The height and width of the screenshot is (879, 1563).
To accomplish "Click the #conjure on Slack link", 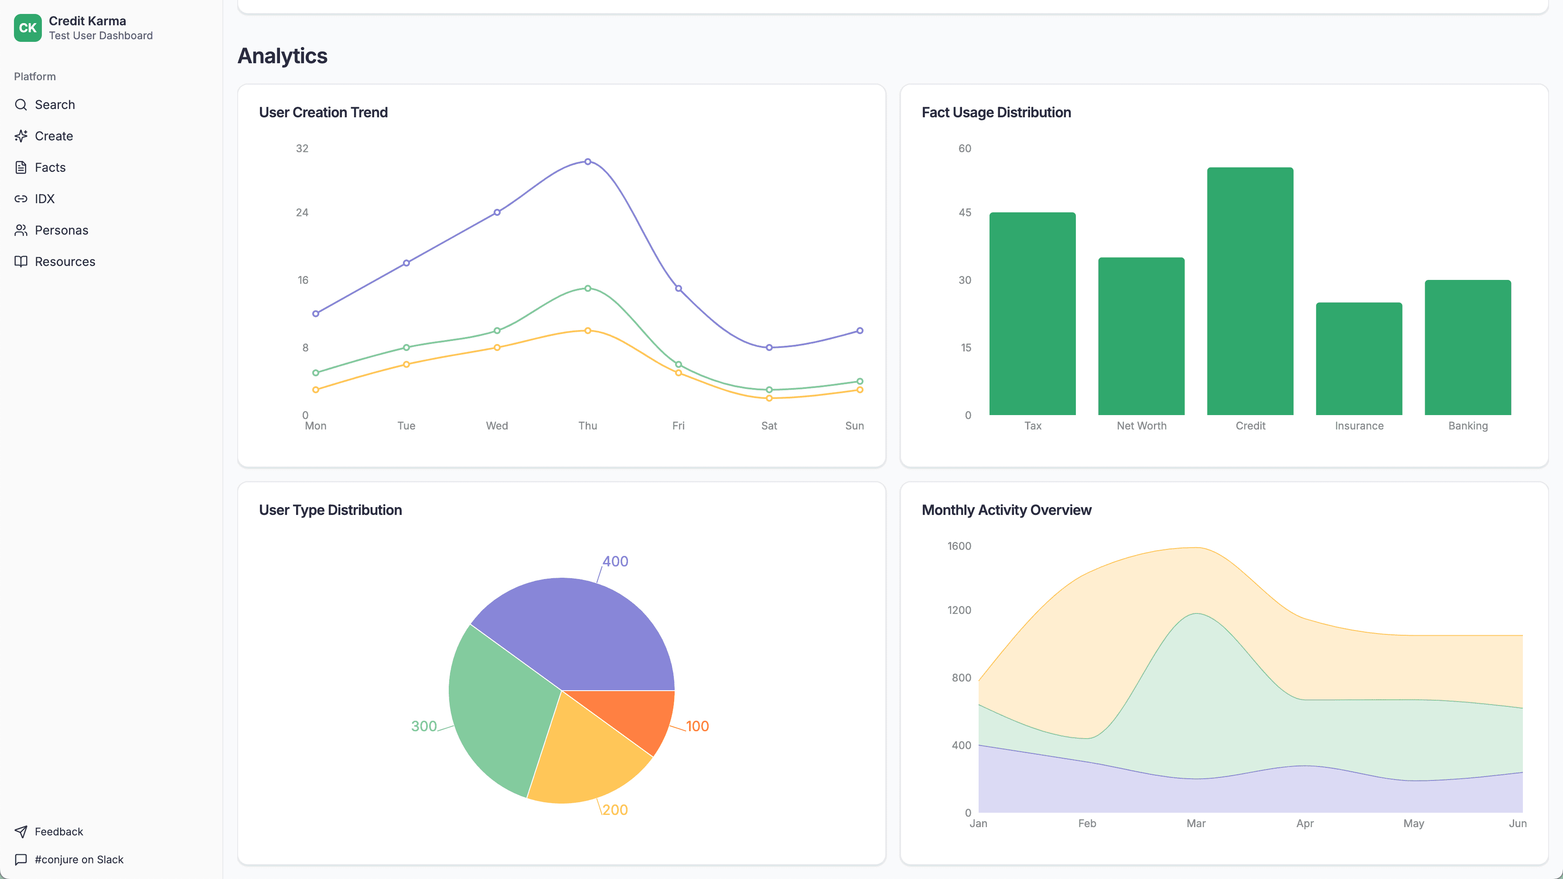I will [x=79, y=859].
